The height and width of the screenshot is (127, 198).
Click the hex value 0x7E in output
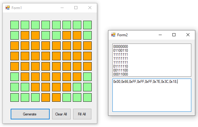coord(157,82)
